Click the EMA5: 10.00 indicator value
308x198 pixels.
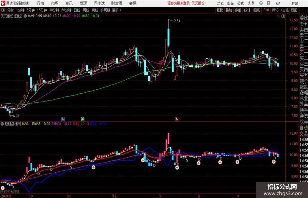(41, 124)
